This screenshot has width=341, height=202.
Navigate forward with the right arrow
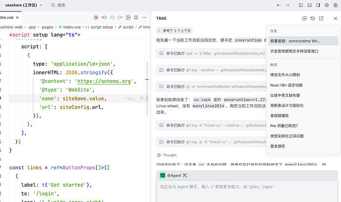(x=287, y=5)
